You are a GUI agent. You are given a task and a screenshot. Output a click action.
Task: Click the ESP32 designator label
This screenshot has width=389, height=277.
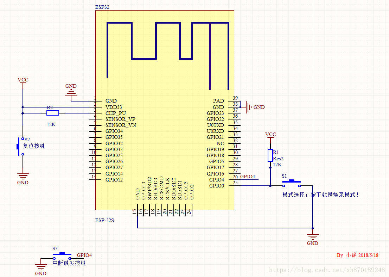(x=102, y=7)
